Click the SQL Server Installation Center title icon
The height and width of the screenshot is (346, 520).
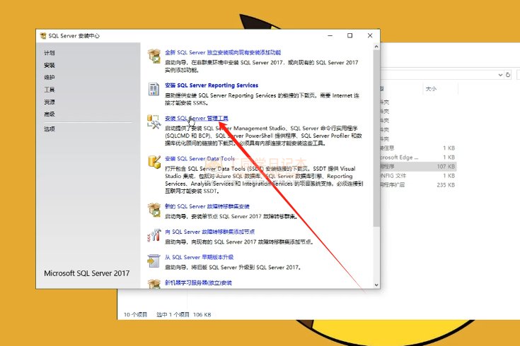pos(43,35)
